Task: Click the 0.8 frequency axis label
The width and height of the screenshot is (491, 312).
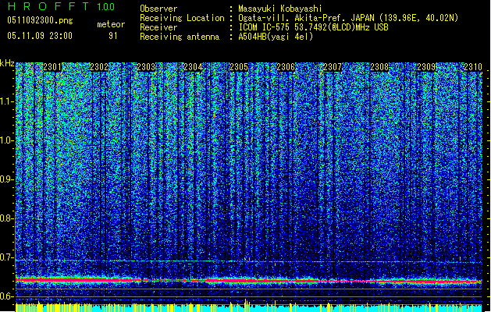Action: pos(6,218)
